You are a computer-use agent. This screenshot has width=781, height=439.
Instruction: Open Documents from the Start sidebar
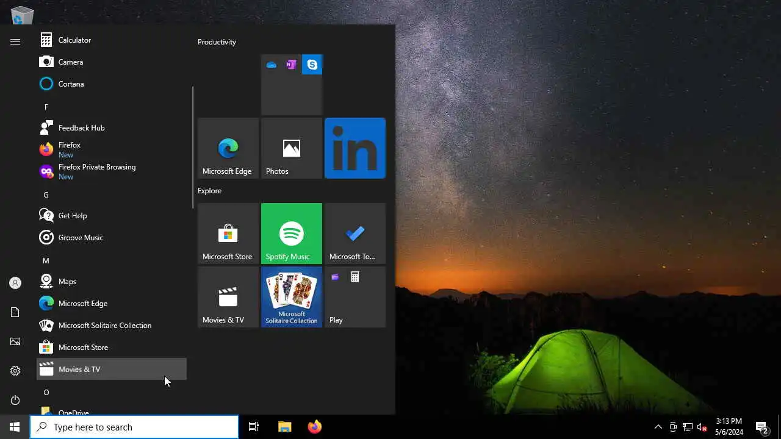pos(15,312)
